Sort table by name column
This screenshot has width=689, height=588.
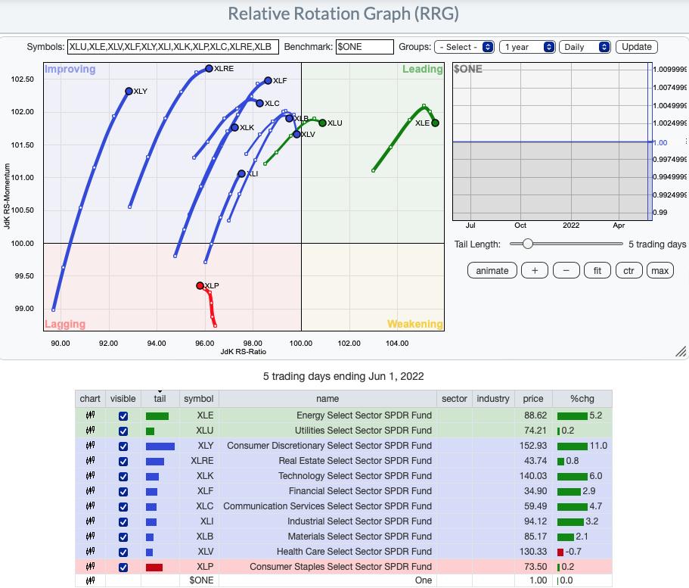click(x=327, y=399)
